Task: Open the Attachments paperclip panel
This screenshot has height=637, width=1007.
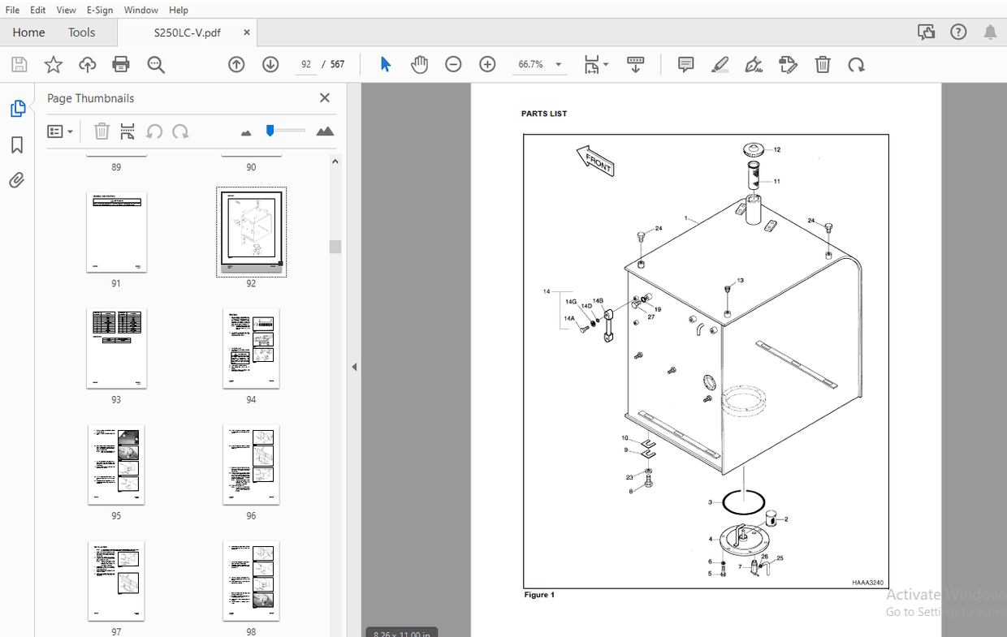Action: pyautogui.click(x=17, y=180)
